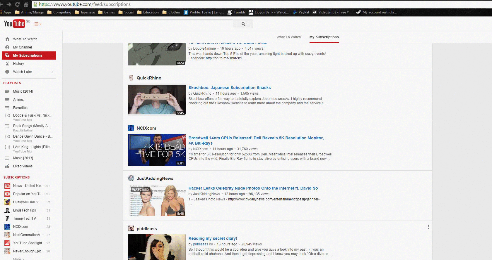
Task: Click the Liked videos thumbs-up icon
Action: (x=7, y=166)
